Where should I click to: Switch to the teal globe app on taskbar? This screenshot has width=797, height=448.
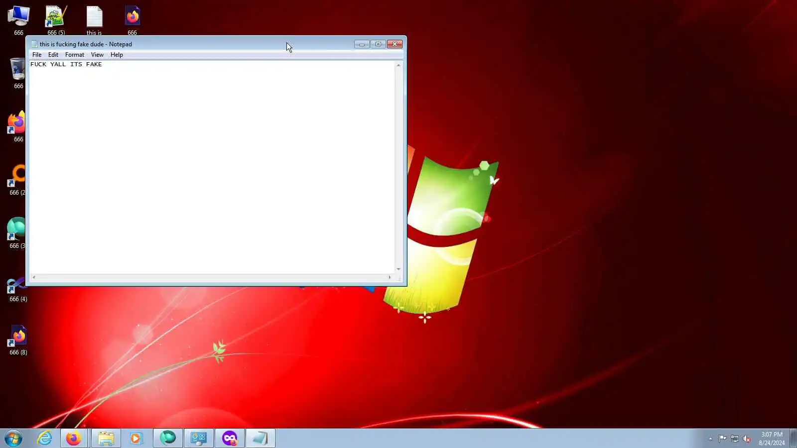pos(168,439)
